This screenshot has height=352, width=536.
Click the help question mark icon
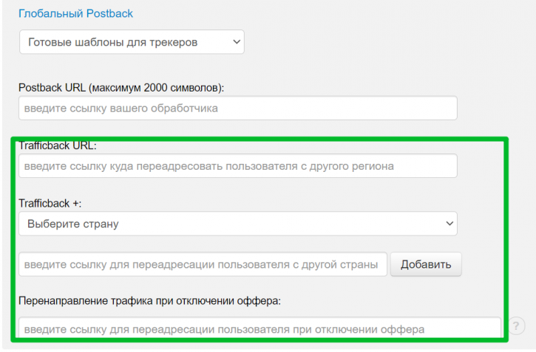(x=516, y=325)
